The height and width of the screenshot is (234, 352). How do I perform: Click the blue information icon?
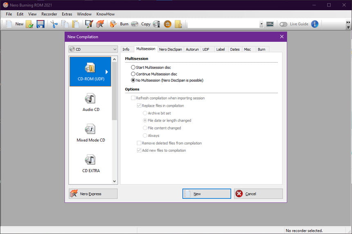[314, 24]
